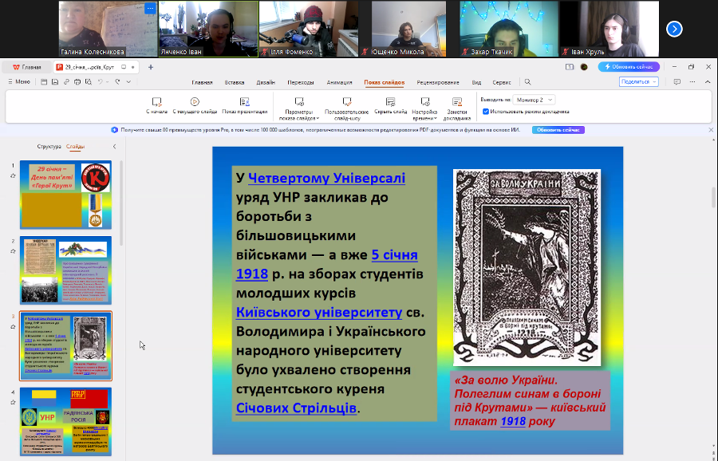Click the open file icon in quick access toolbar
Image resolution: width=718 pixels, height=461 pixels.
click(44, 82)
